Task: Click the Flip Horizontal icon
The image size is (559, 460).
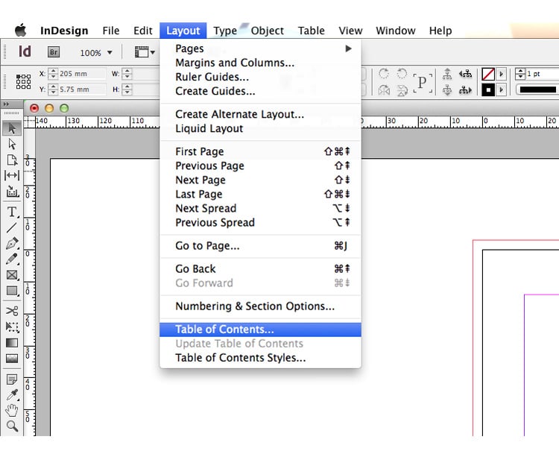Action: 384,90
